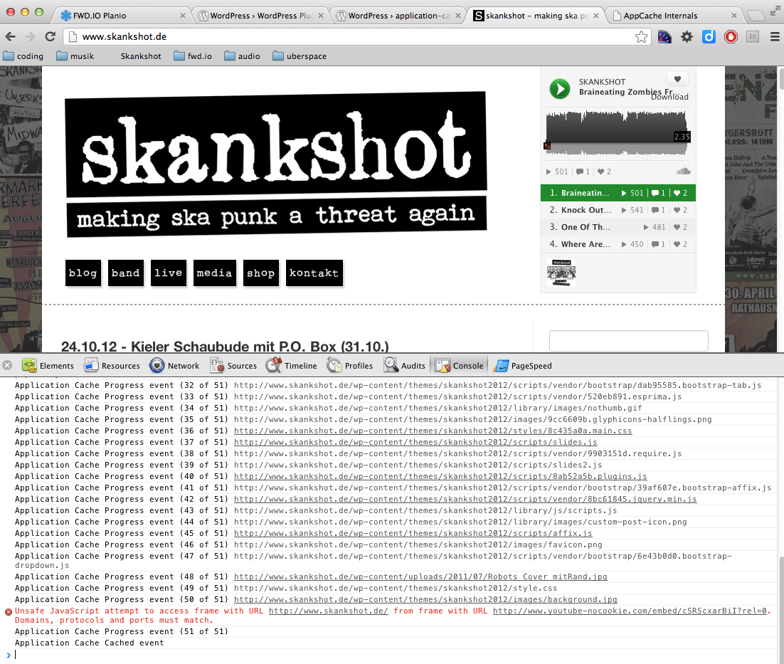The height and width of the screenshot is (664, 784).
Task: Close the AppCache Internals tab
Action: click(x=734, y=16)
